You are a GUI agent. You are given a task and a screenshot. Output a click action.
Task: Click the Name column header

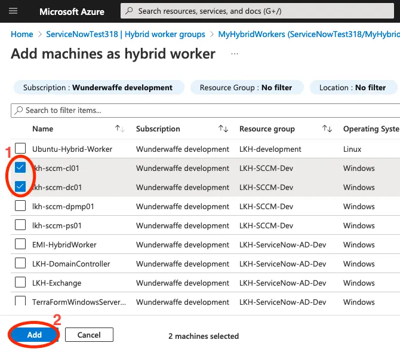[x=42, y=128]
